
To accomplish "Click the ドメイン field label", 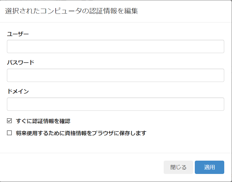I will click(18, 91).
